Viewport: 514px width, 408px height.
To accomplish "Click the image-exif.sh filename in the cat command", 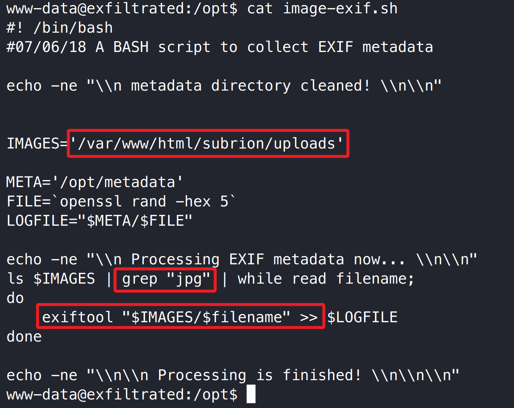I will [x=340, y=9].
